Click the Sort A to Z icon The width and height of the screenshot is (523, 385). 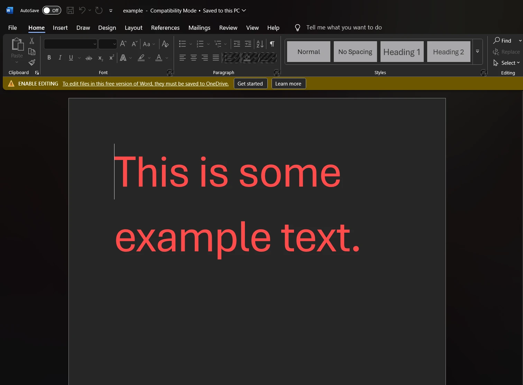(260, 44)
